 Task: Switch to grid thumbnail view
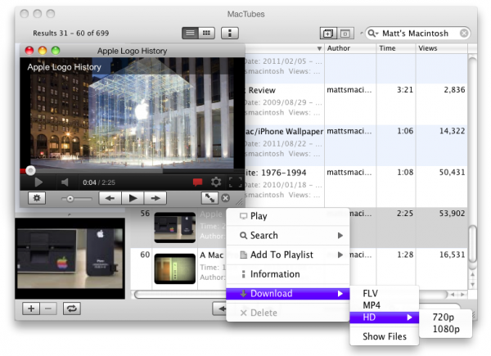coord(206,33)
